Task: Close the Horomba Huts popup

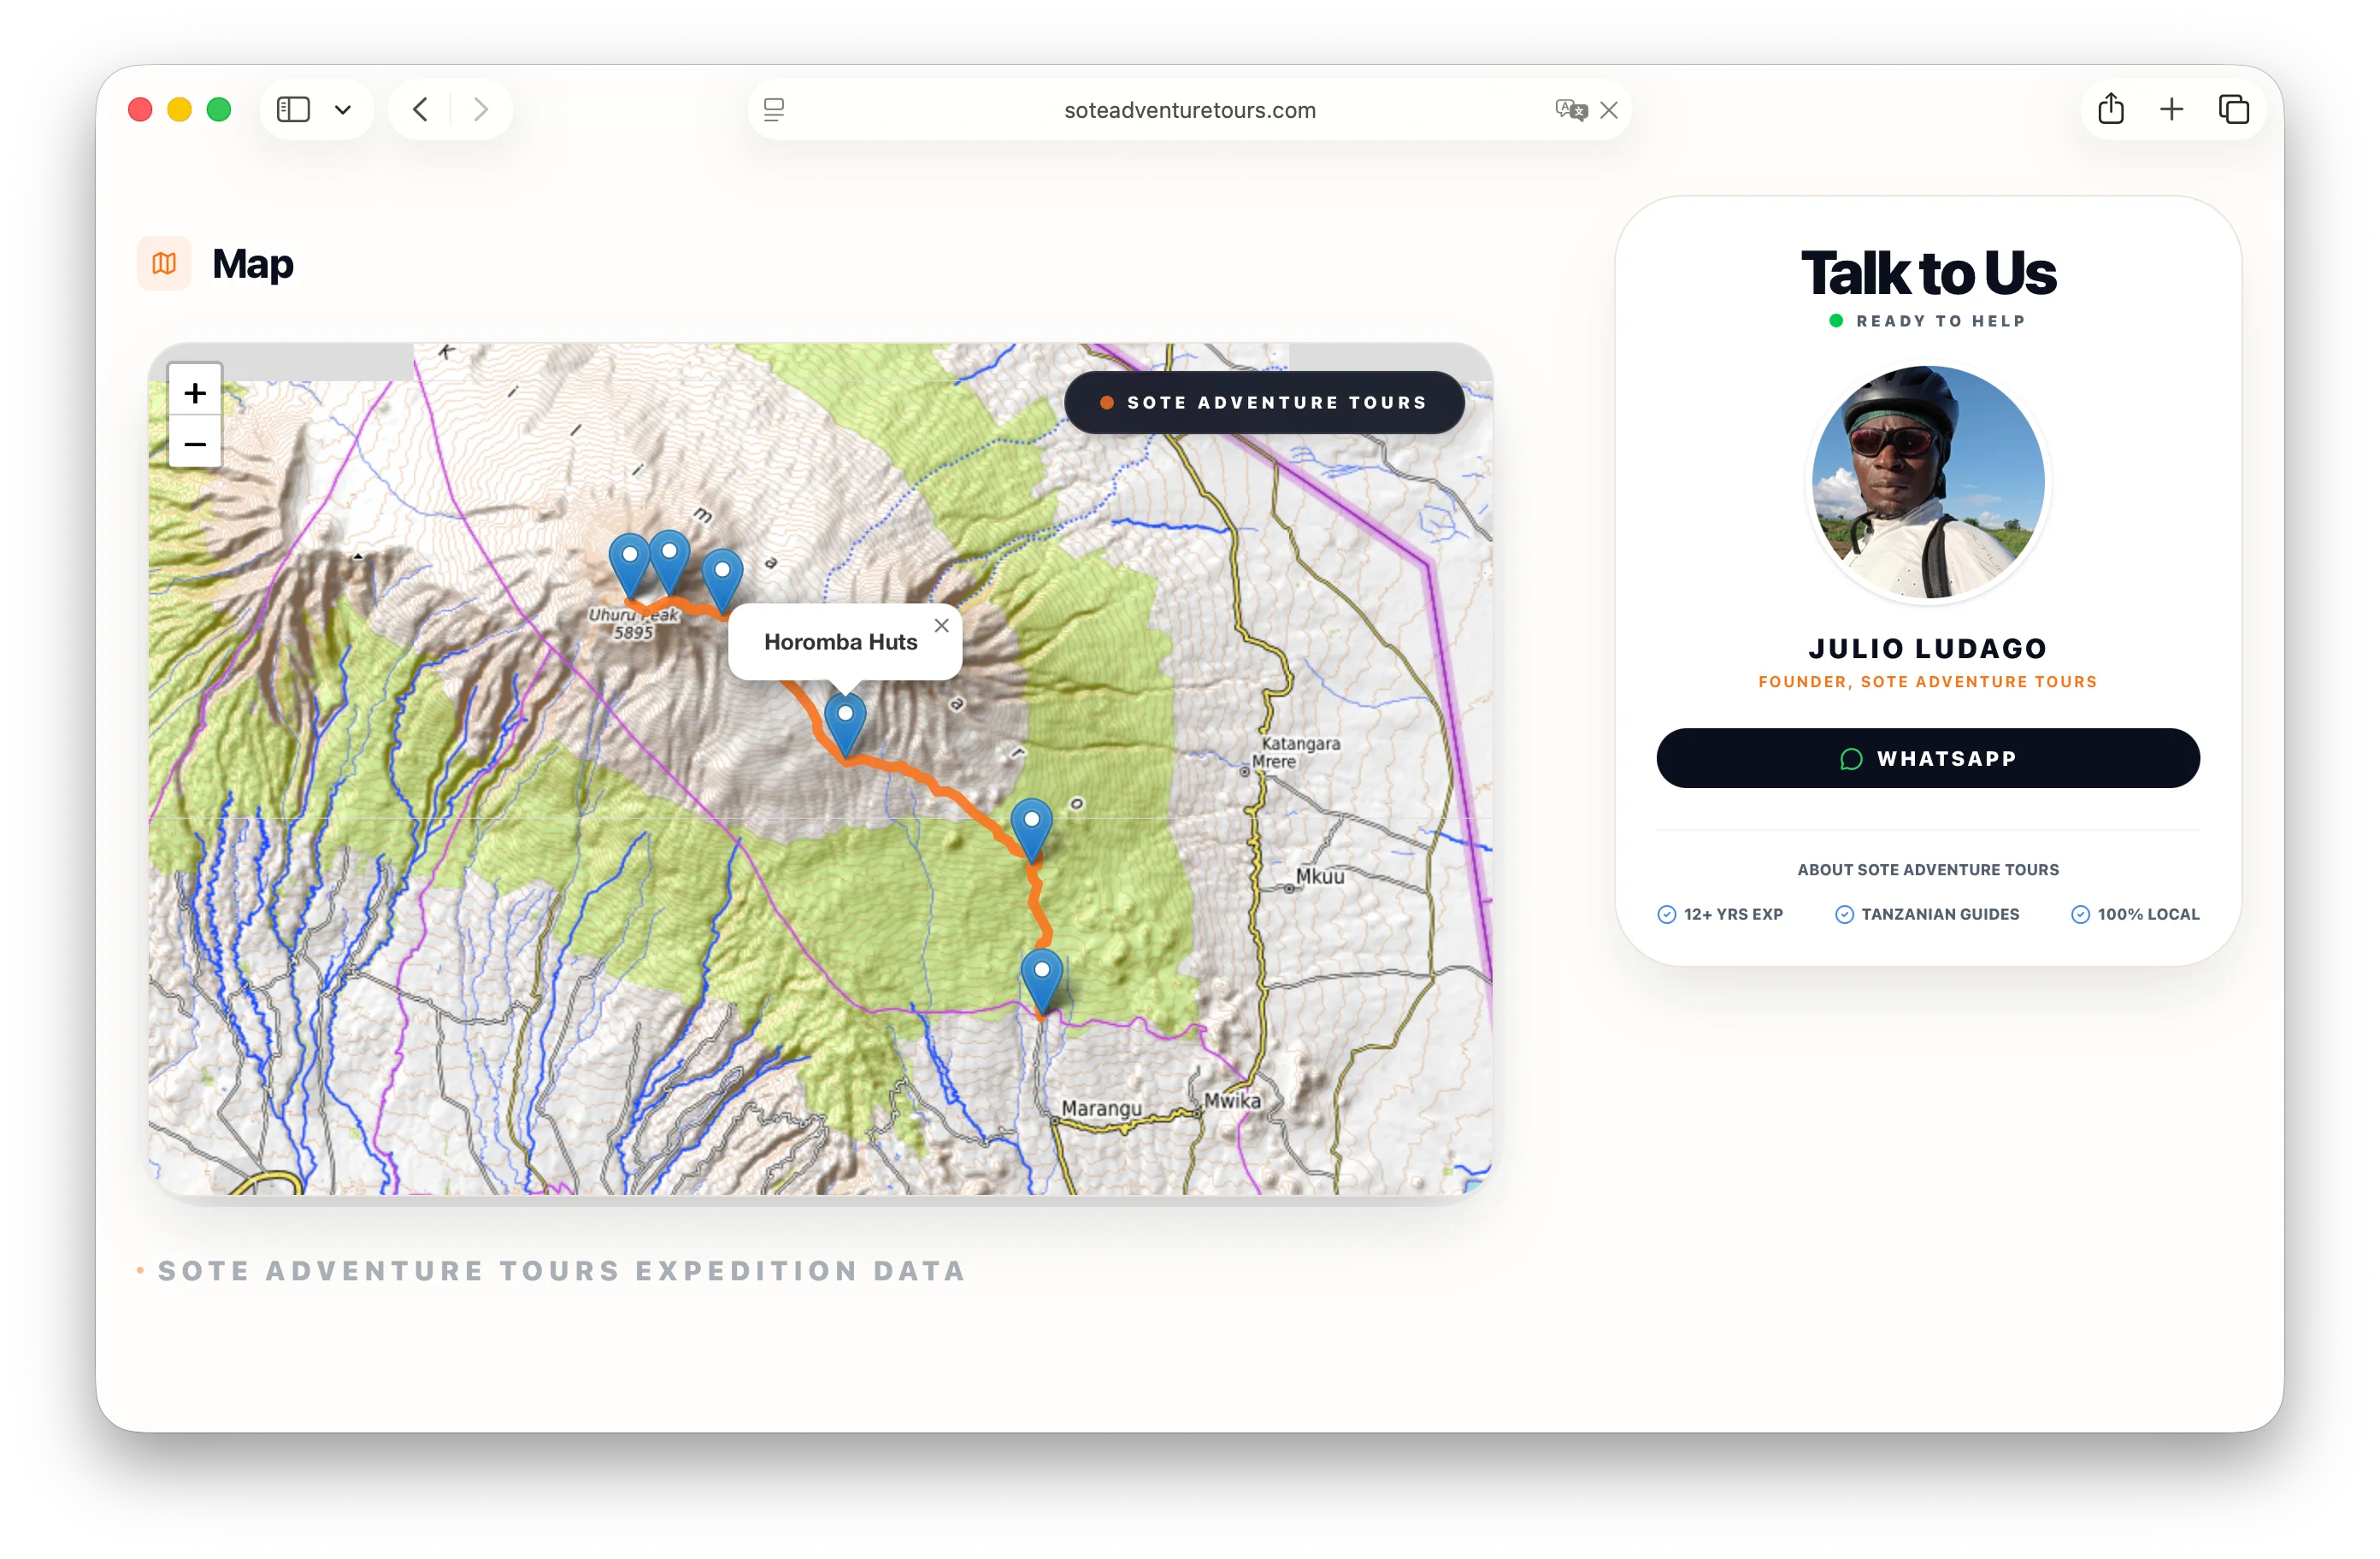Action: tap(942, 626)
